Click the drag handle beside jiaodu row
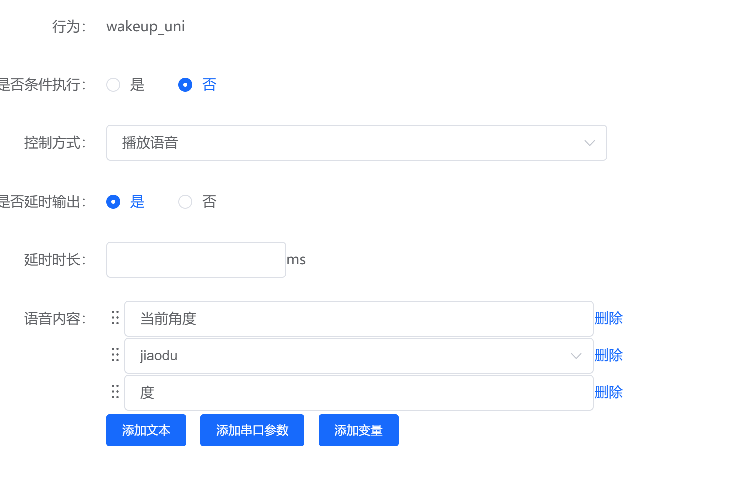The width and height of the screenshot is (746, 503). coord(115,355)
